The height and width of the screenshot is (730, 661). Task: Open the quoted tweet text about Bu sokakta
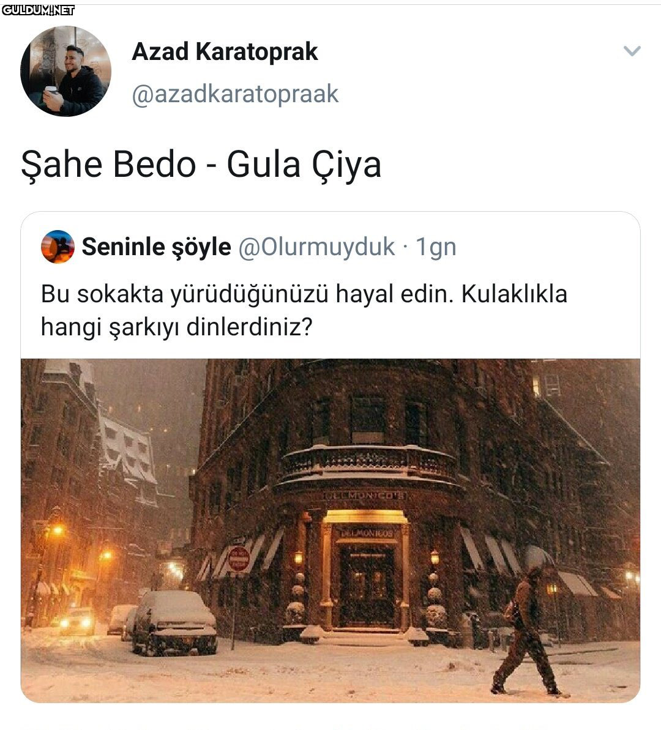304,310
